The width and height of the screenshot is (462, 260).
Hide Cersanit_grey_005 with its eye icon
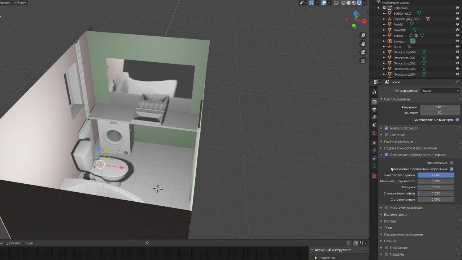click(457, 19)
